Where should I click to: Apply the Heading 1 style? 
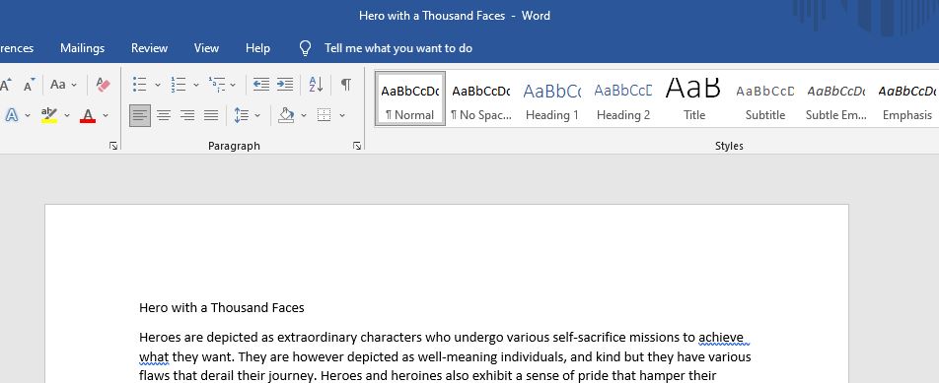pos(552,98)
